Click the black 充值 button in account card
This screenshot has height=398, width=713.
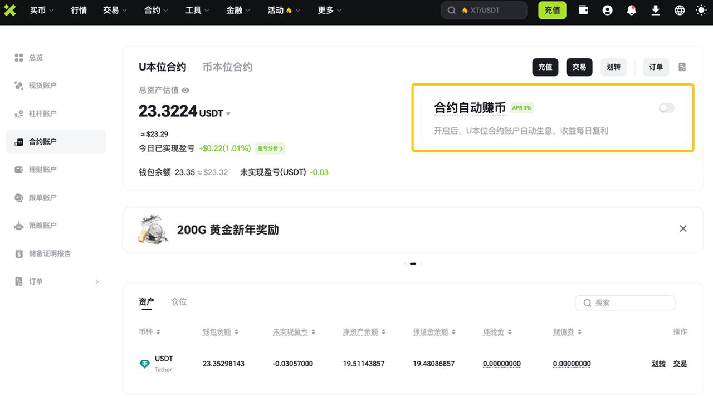pyautogui.click(x=545, y=67)
